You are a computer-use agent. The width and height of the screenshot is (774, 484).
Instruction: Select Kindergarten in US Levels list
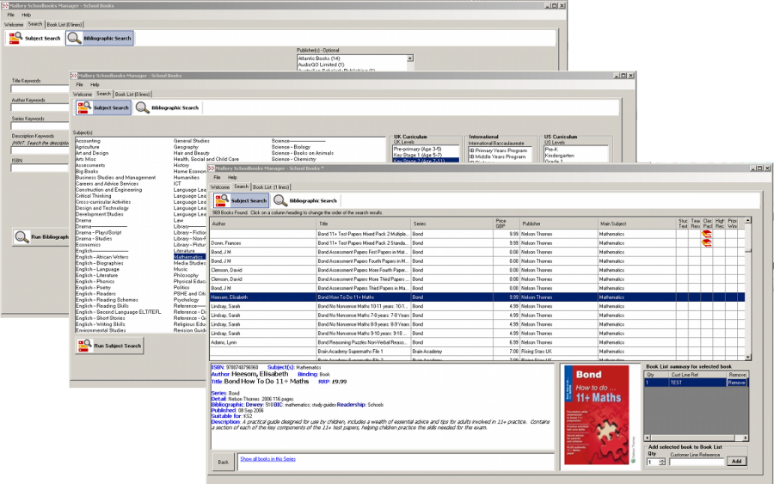(559, 155)
